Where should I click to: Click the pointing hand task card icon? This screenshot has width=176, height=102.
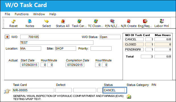pyautogui.click(x=7, y=91)
